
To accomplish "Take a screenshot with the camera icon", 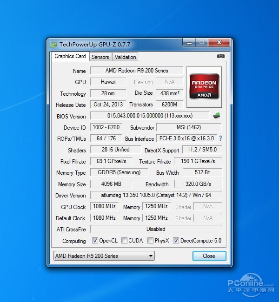I will click(221, 56).
